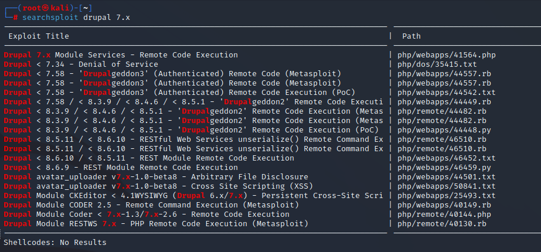The width and height of the screenshot is (541, 252).
Task: Click the path 'php/dos/35415.txt'
Action: (x=437, y=64)
